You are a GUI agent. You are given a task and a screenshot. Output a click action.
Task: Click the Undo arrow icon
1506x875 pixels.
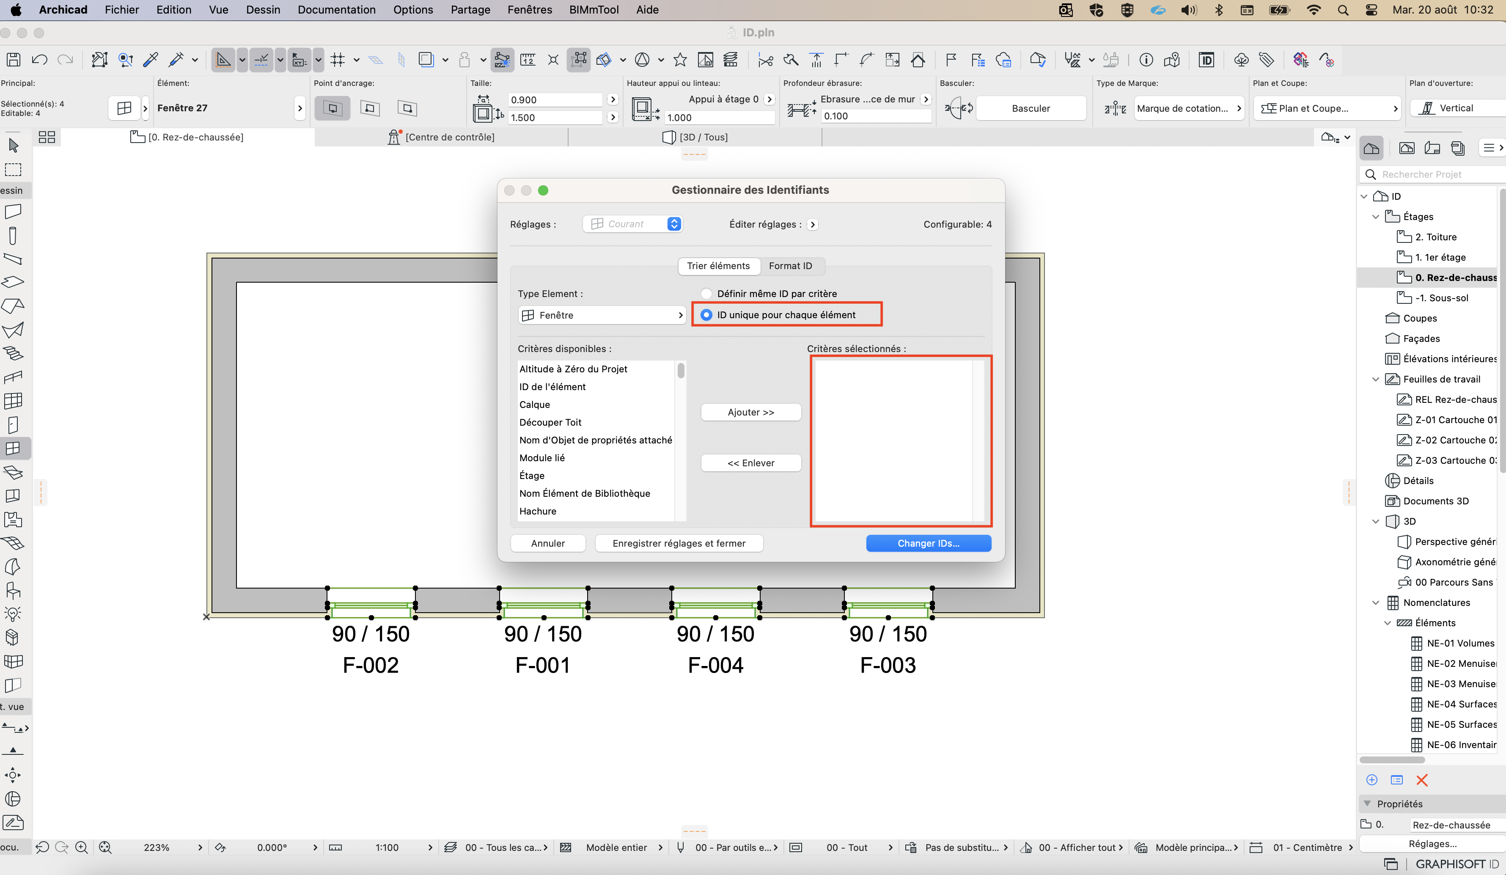[x=39, y=60]
